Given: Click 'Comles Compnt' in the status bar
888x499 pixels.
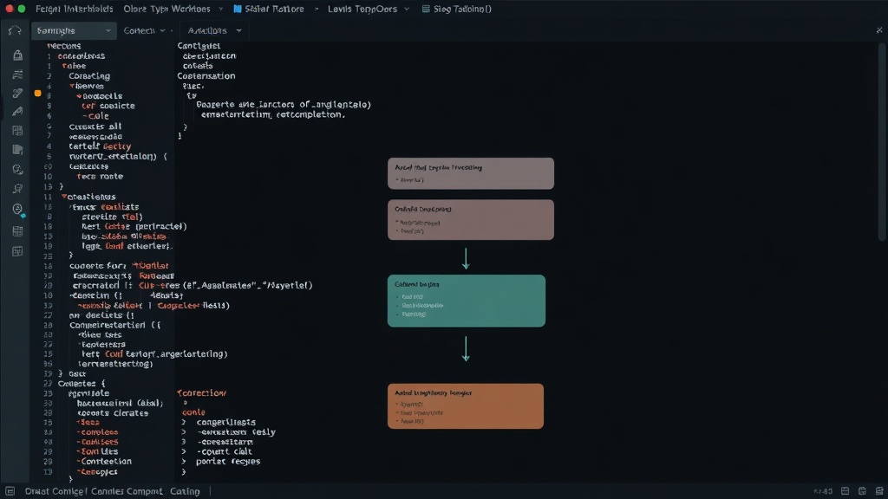Looking at the screenshot, I should click(x=127, y=491).
